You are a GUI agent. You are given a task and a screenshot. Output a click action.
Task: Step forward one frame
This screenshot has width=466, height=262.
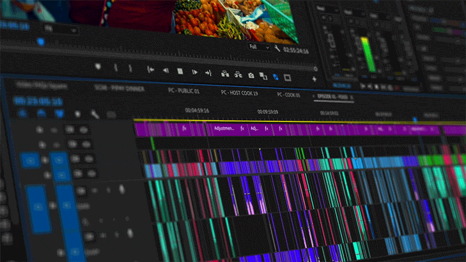[x=195, y=72]
